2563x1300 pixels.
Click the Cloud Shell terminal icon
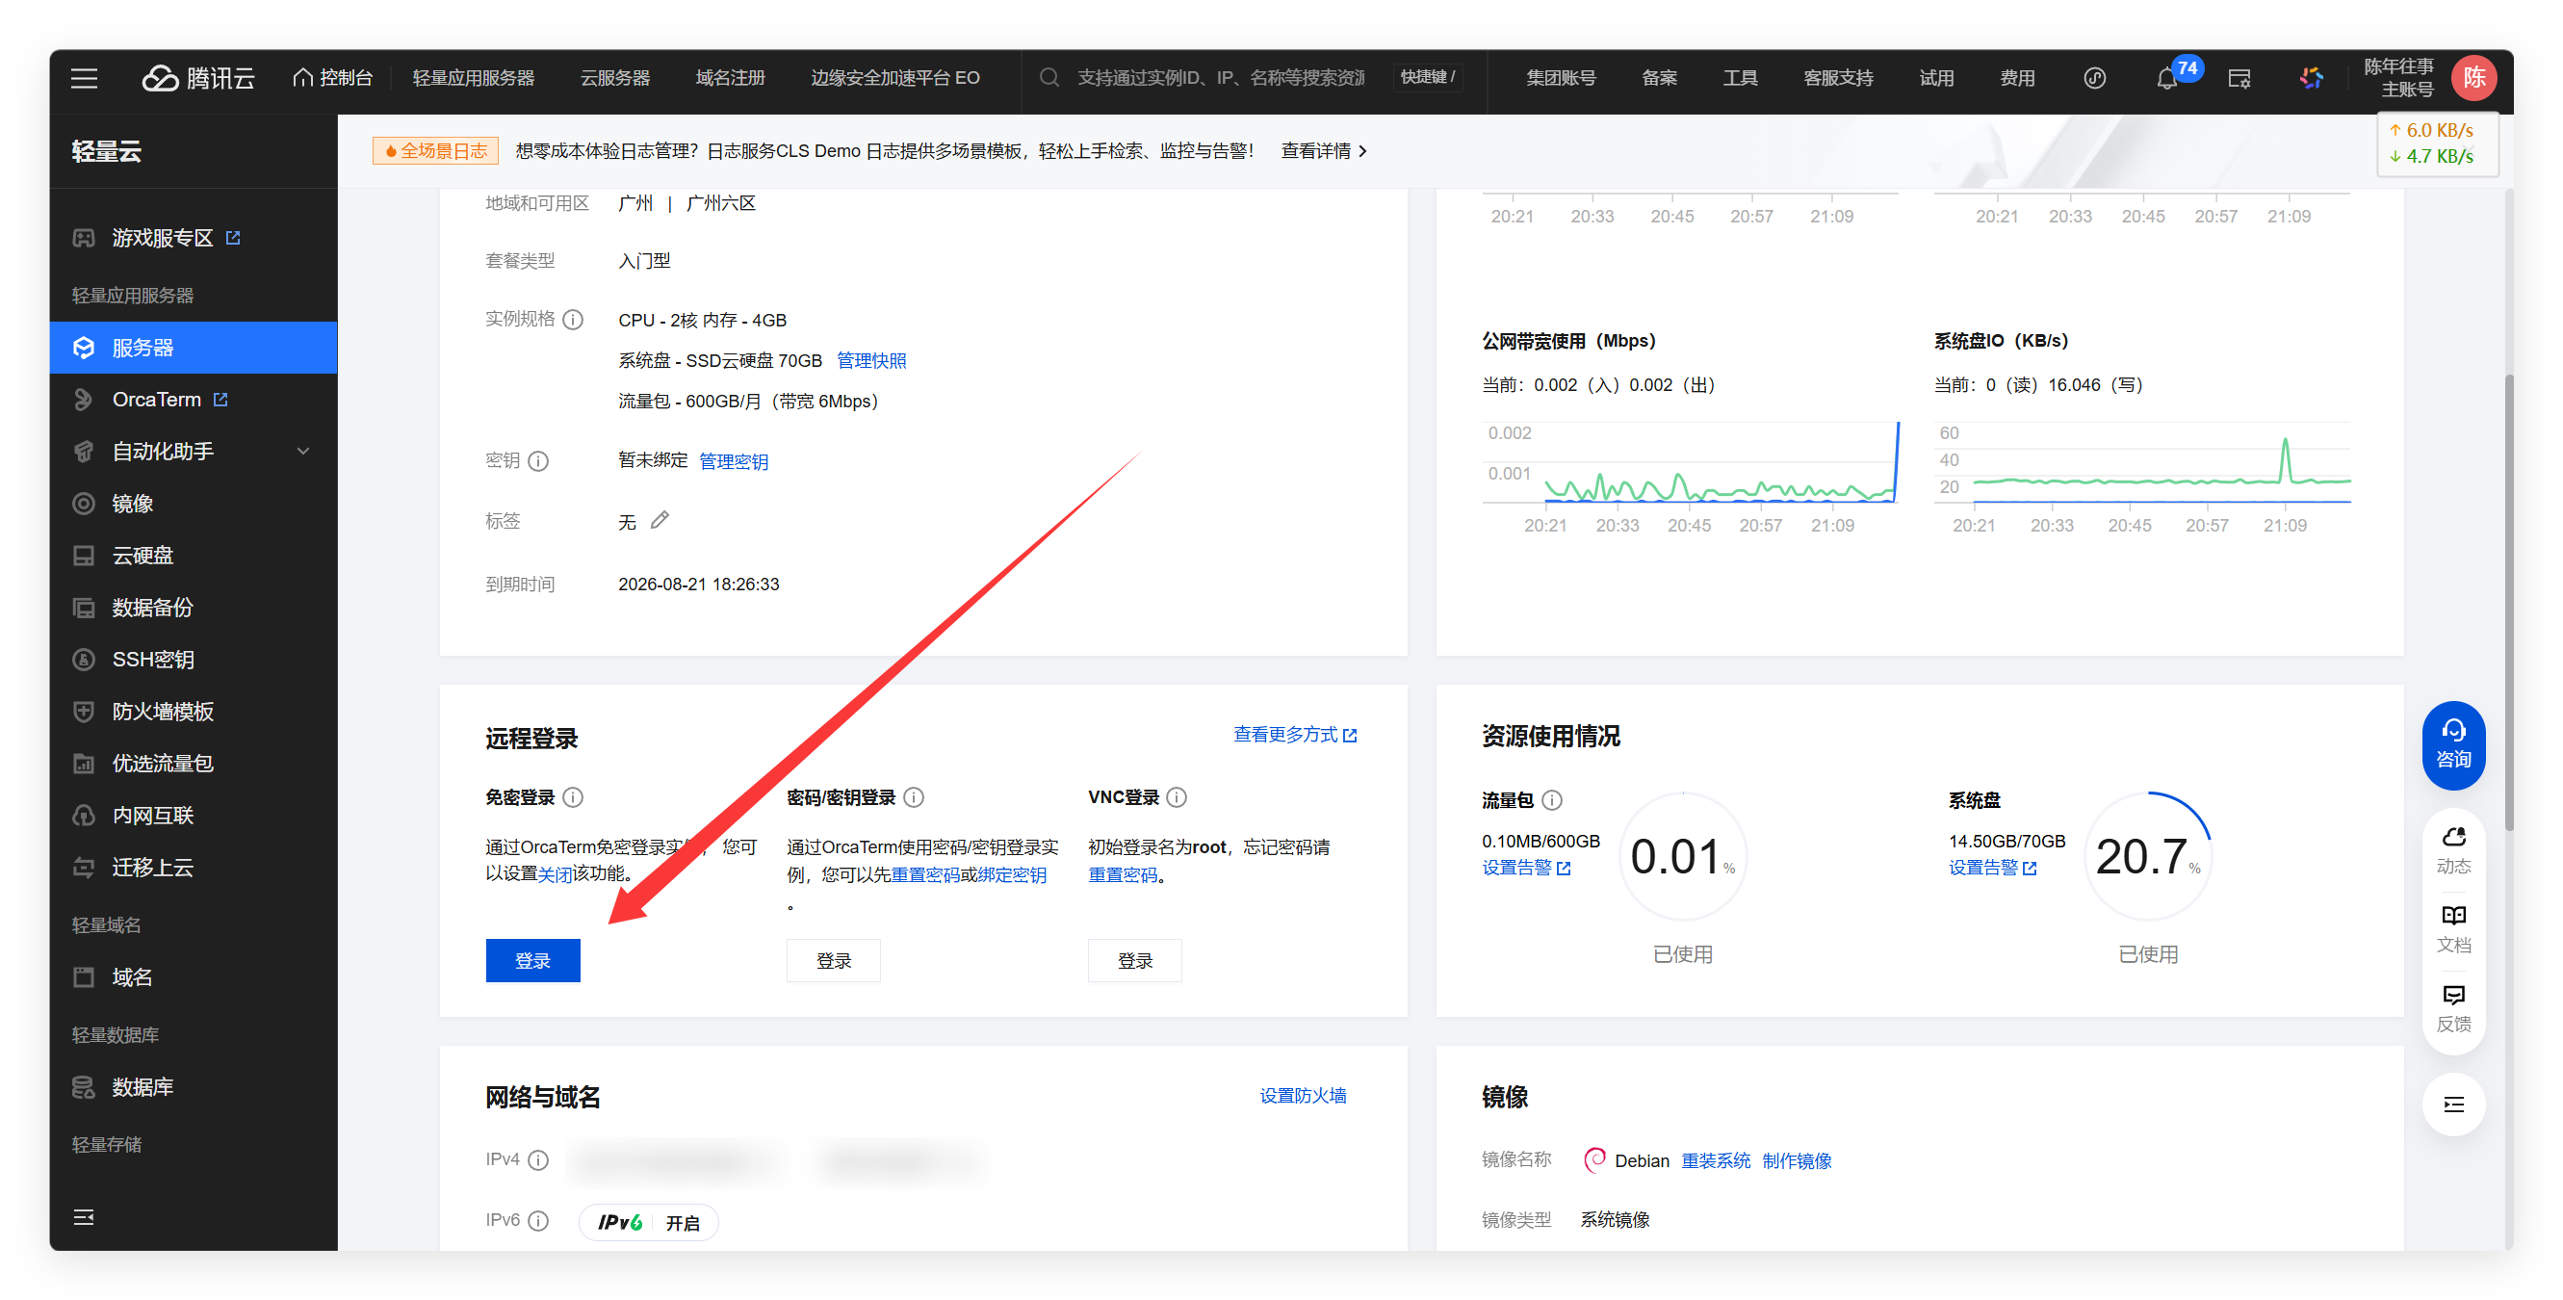2239,78
